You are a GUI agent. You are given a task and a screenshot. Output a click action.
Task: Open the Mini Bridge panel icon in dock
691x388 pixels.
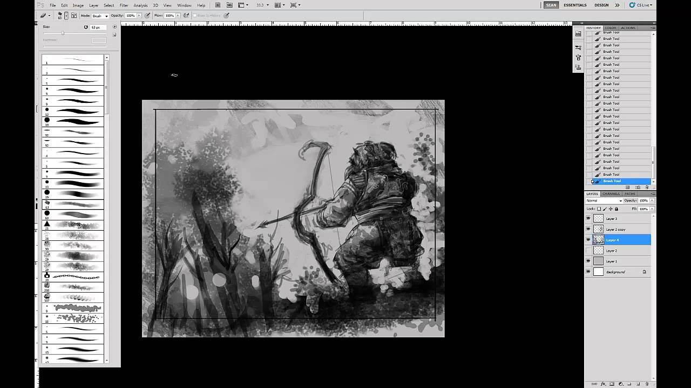[578, 33]
